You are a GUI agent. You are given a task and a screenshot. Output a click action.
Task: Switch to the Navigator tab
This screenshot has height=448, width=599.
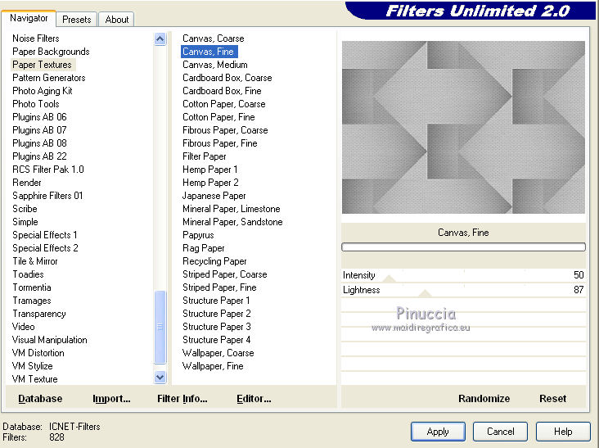pos(29,18)
